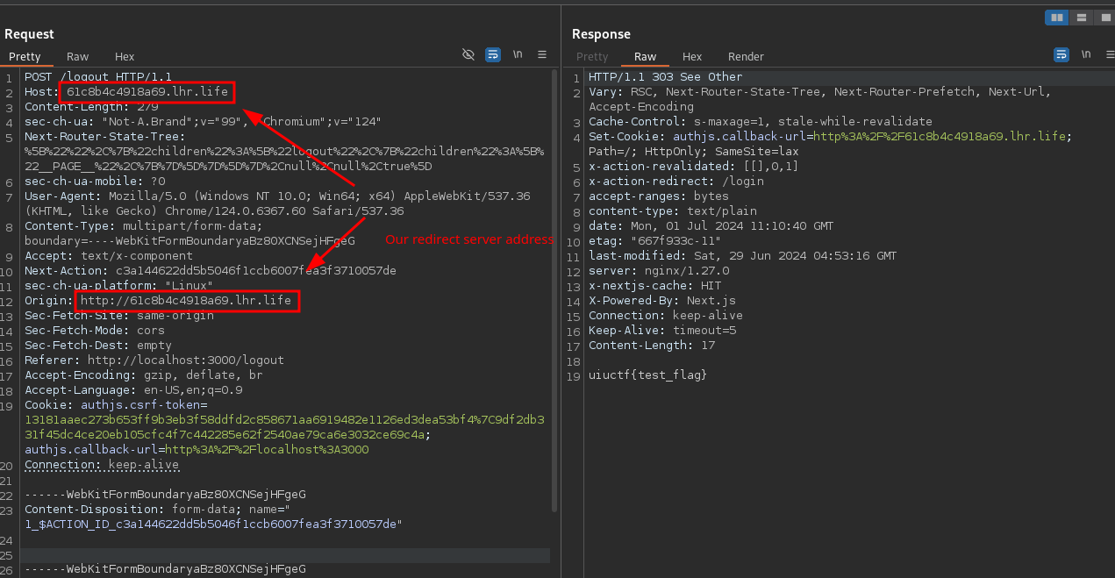The height and width of the screenshot is (578, 1115).
Task: Click the "Cookie: authjs.csrf-token=" line
Action: (116, 404)
